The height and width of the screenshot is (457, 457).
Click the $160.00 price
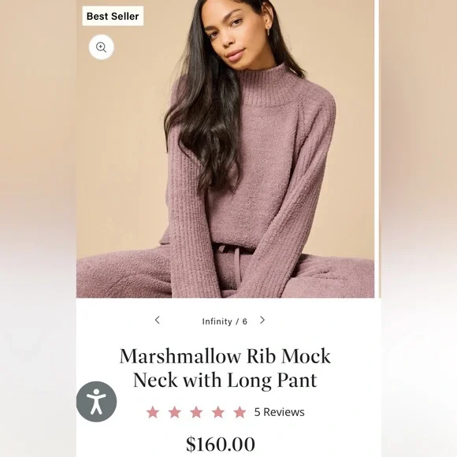click(x=221, y=444)
